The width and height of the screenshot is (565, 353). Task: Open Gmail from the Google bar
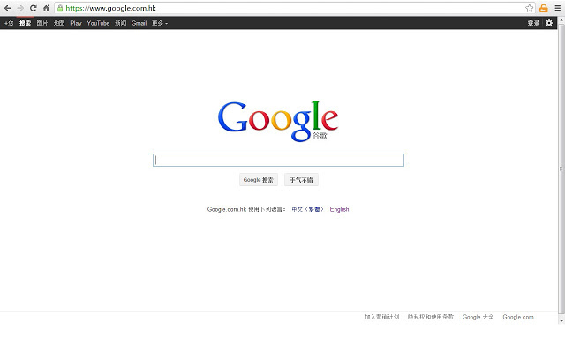coord(139,23)
